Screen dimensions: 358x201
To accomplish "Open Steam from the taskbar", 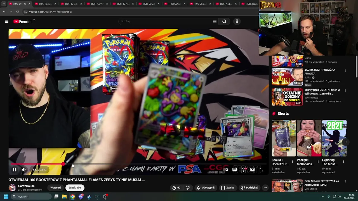I will coord(89,197).
